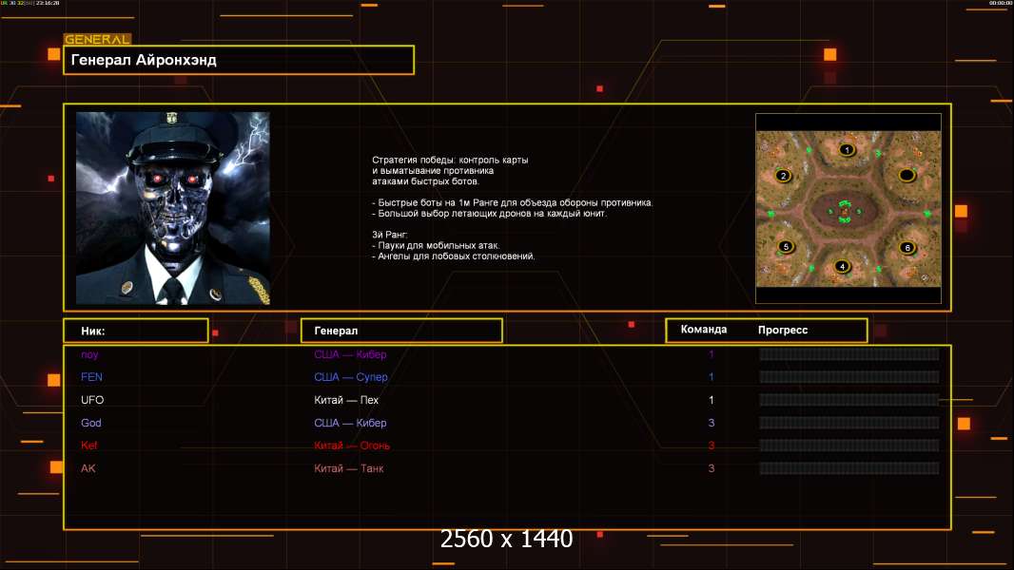The image size is (1014, 570).
Task: Select player nickname FEN in the list
Action: pyautogui.click(x=91, y=377)
